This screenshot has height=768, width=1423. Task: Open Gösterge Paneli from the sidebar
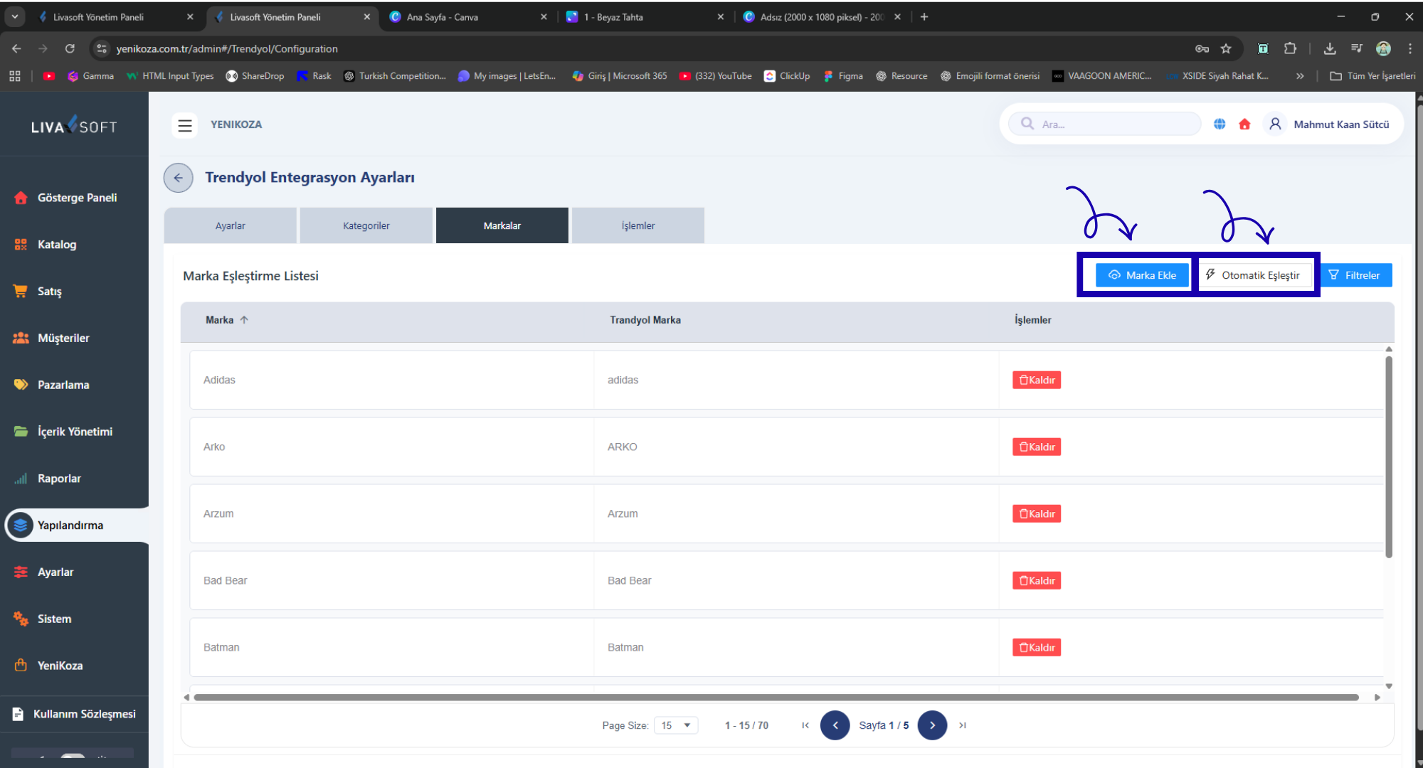pyautogui.click(x=77, y=198)
